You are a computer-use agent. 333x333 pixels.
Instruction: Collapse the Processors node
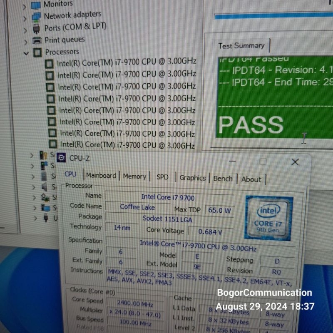[x=26, y=53]
